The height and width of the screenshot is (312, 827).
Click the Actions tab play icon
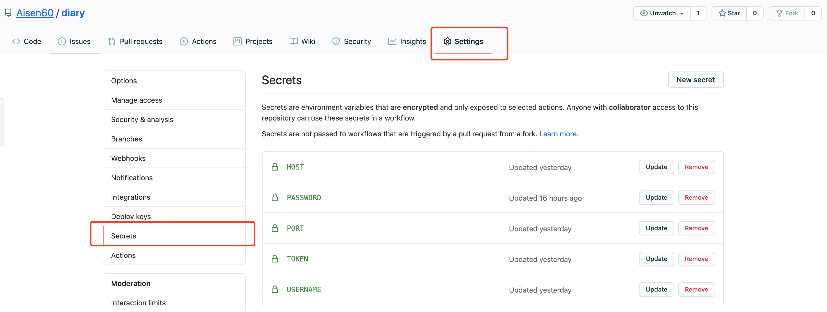point(184,41)
